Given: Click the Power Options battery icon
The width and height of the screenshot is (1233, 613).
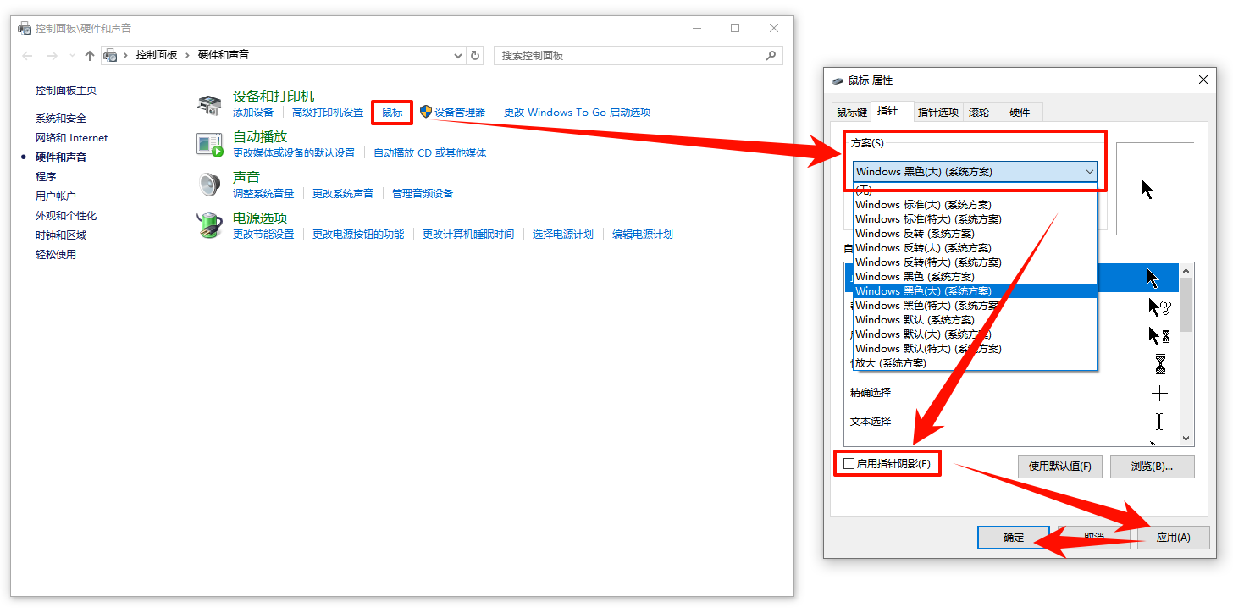Looking at the screenshot, I should 209,225.
